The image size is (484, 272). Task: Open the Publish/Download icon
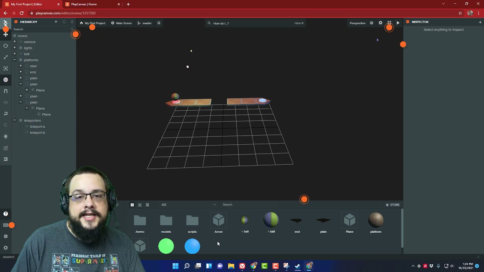coord(6,159)
